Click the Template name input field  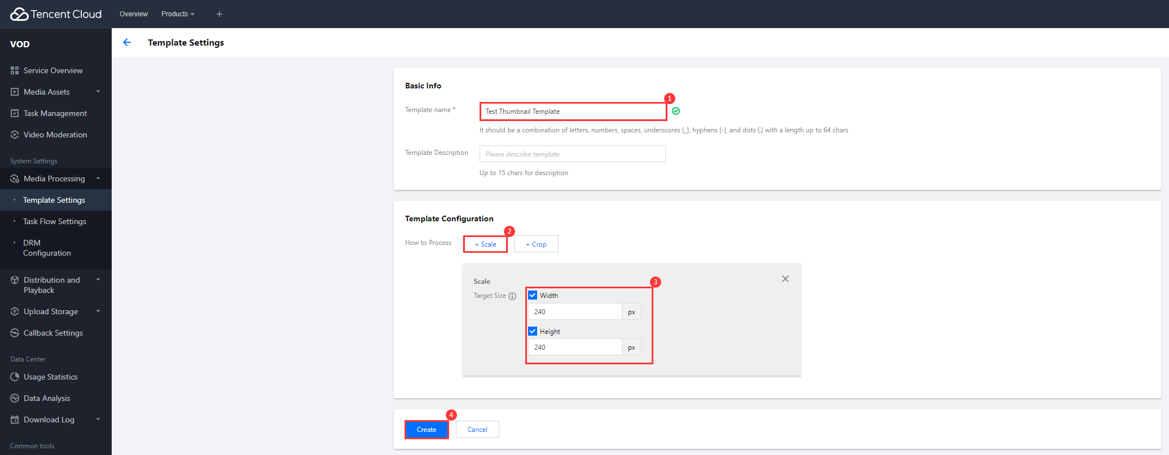pyautogui.click(x=573, y=111)
